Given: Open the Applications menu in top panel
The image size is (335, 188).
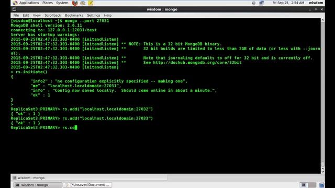Looking at the screenshot, I should pyautogui.click(x=26, y=3).
